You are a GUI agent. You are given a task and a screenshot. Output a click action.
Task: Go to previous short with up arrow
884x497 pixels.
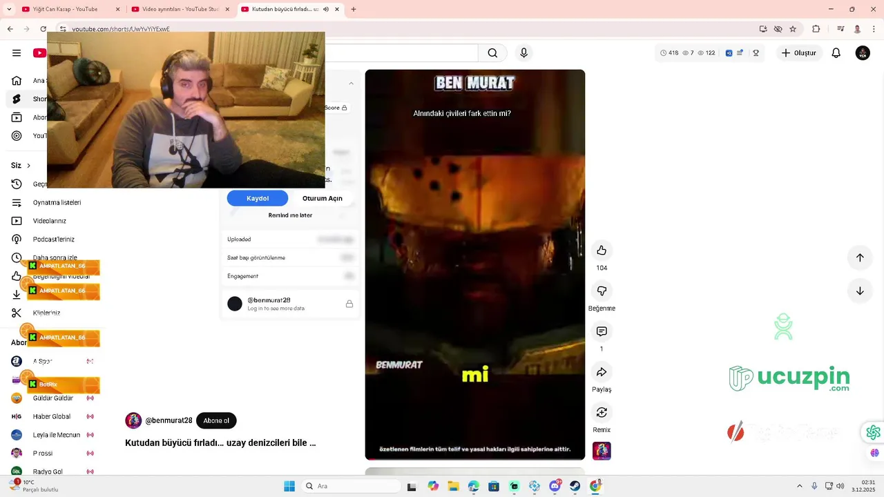pyautogui.click(x=860, y=257)
